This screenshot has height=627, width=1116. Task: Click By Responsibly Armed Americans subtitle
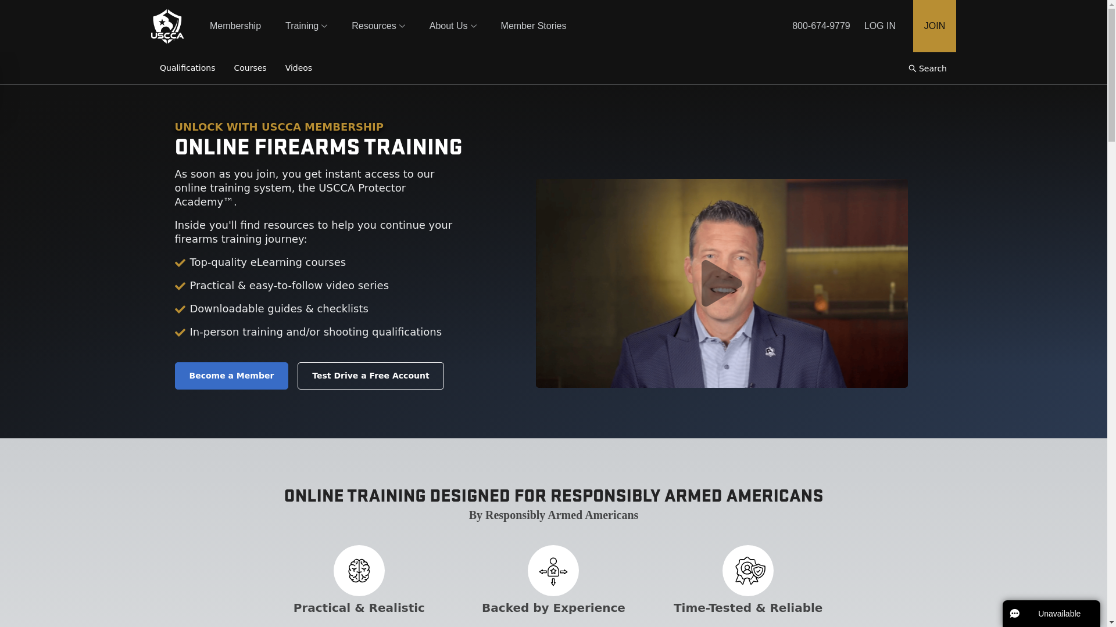(553, 515)
